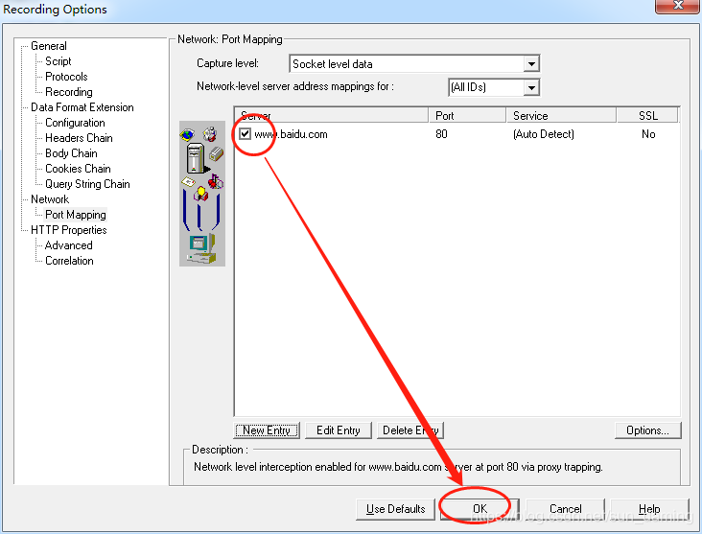Click the client computer icon in diagram
Viewport: 702px width, 534px height.
(201, 249)
